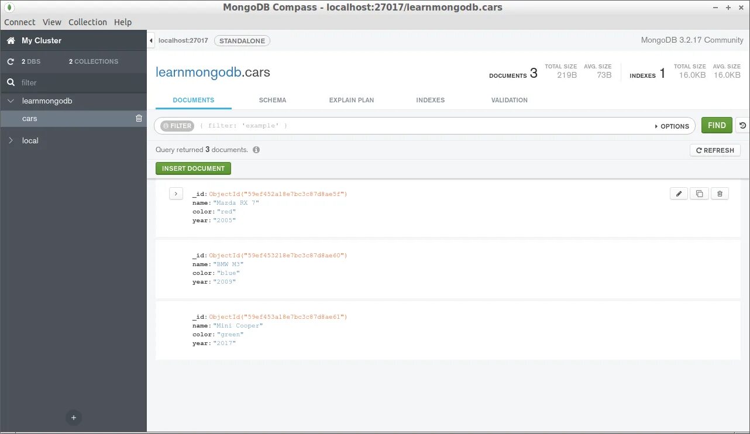Open the Help menu
The width and height of the screenshot is (750, 434).
(x=123, y=22)
